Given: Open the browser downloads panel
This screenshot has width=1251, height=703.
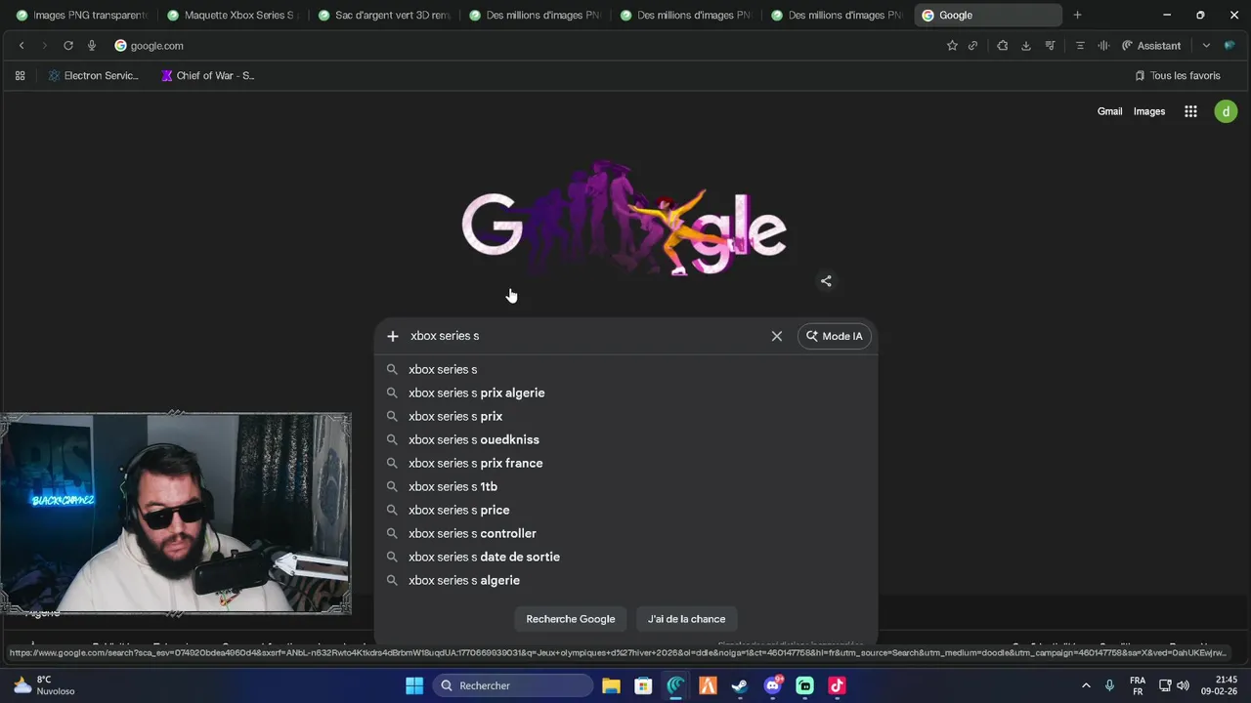Looking at the screenshot, I should [x=1025, y=46].
